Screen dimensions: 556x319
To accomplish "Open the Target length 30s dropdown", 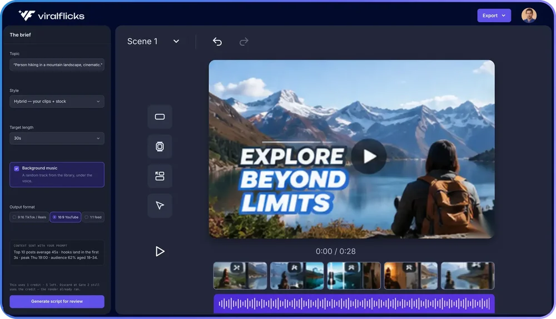I will [x=57, y=138].
